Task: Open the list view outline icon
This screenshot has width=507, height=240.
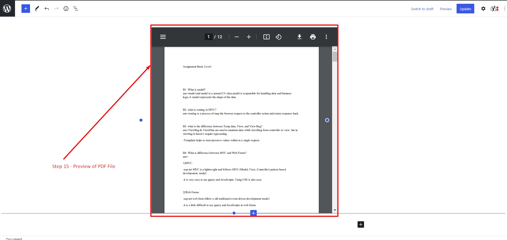Action: [x=76, y=9]
